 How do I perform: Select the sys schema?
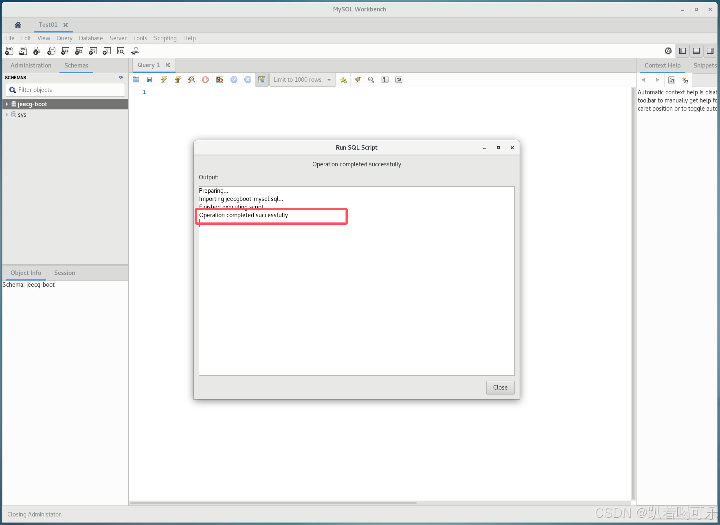click(x=22, y=115)
